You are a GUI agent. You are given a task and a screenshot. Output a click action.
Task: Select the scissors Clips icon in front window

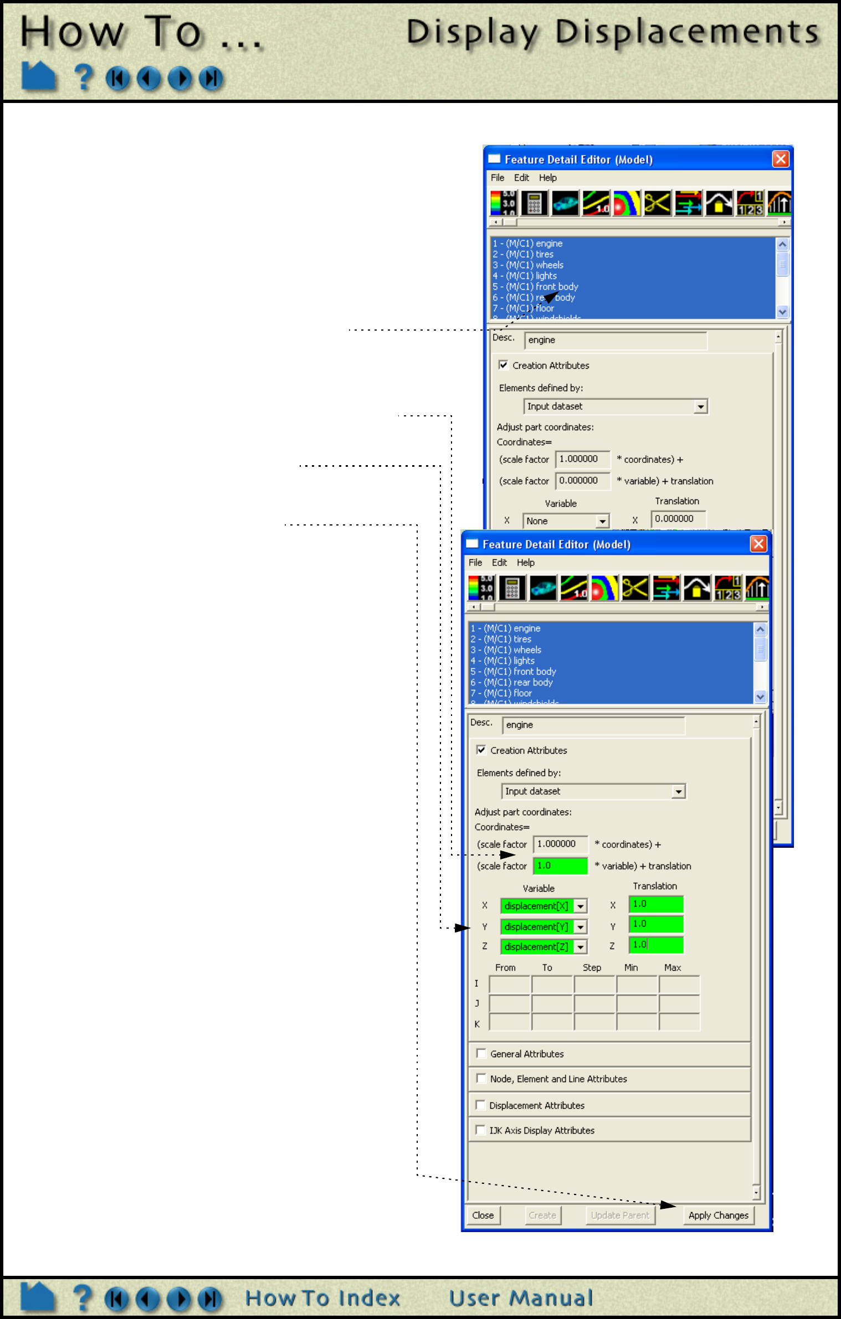coord(635,588)
